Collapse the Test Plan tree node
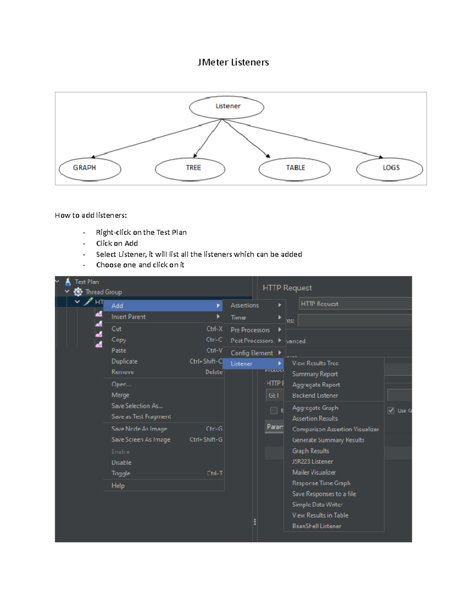This screenshot has height=605, width=467. (x=58, y=281)
